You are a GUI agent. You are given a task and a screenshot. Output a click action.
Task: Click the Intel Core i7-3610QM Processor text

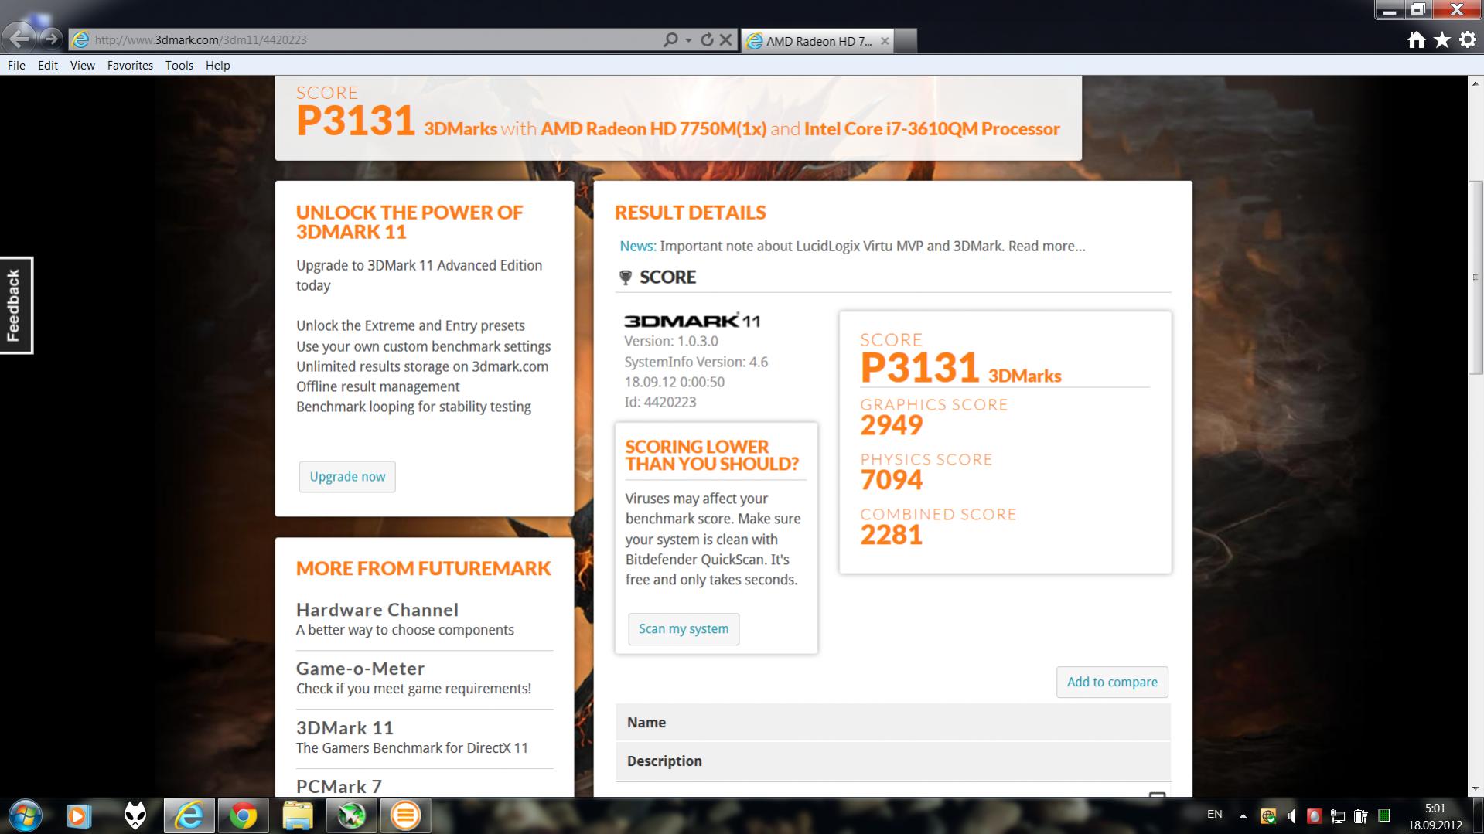pyautogui.click(x=932, y=129)
